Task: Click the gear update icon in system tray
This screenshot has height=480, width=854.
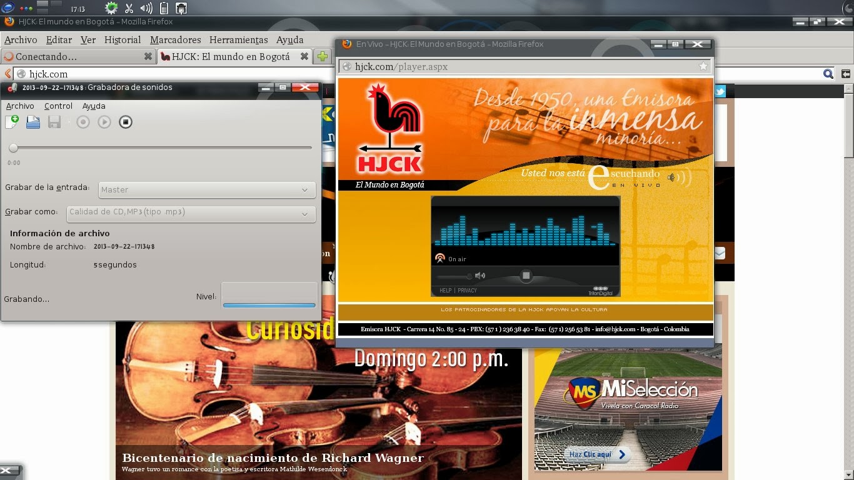Action: 111,8
